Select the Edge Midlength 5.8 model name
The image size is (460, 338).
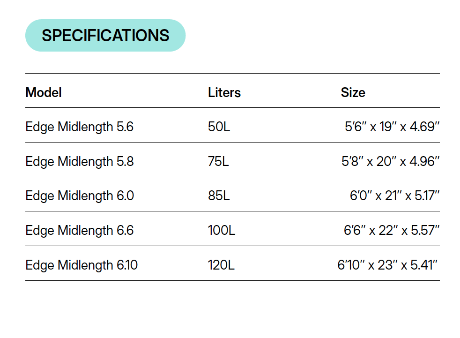[80, 161]
